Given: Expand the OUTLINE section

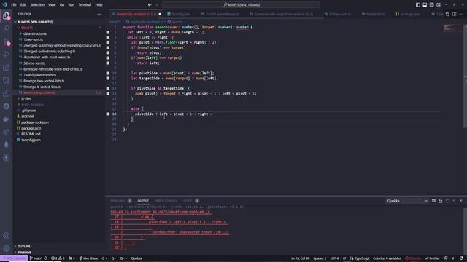Looking at the screenshot, I should click(x=24, y=247).
